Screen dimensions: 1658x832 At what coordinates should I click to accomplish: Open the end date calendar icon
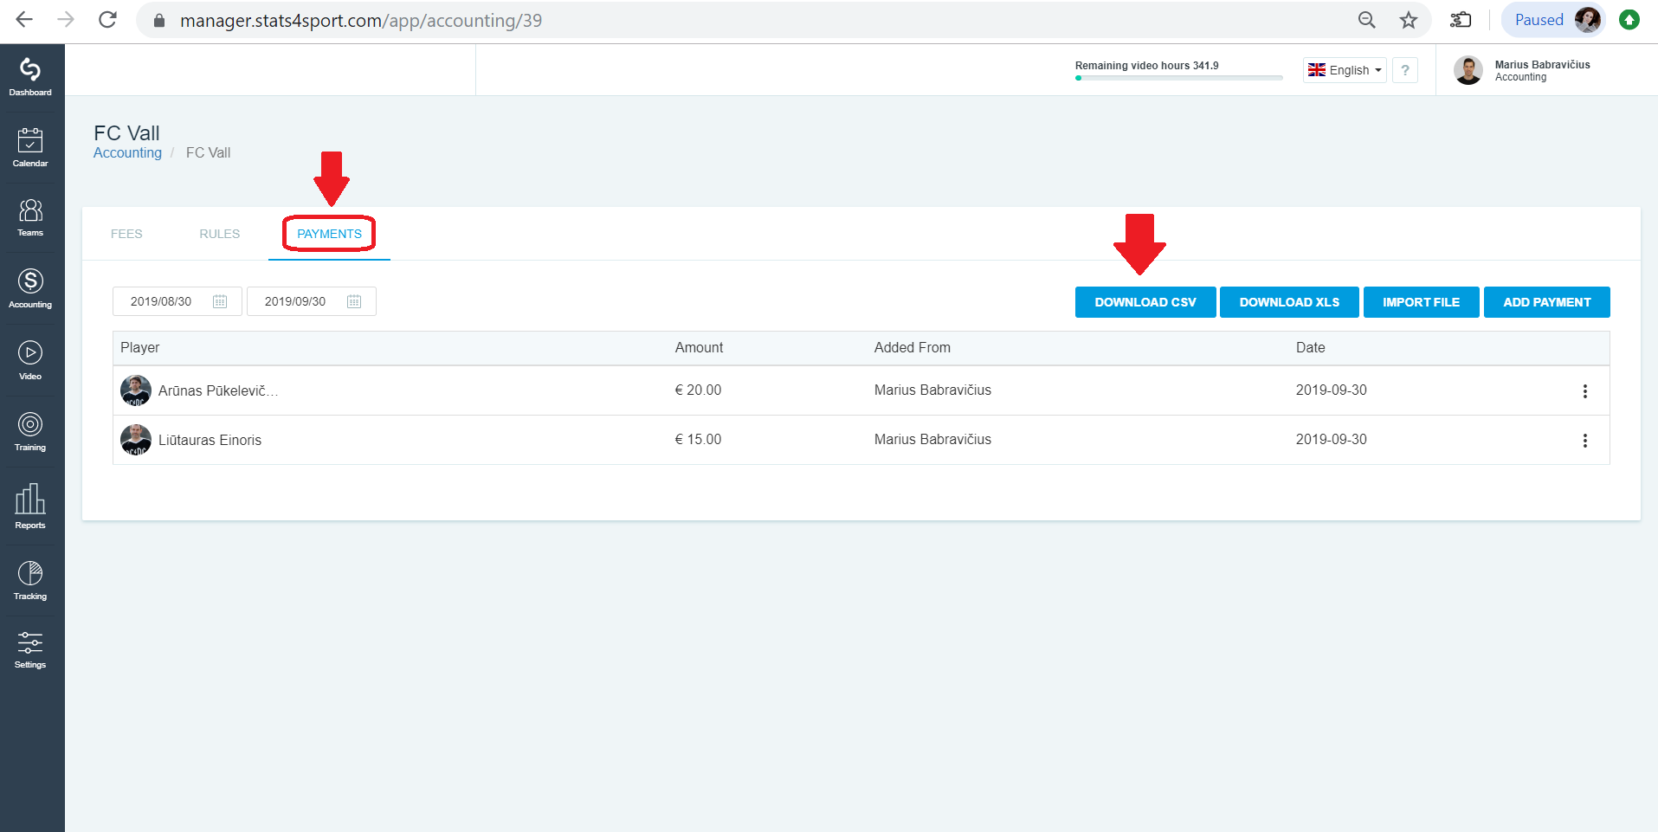pos(354,301)
